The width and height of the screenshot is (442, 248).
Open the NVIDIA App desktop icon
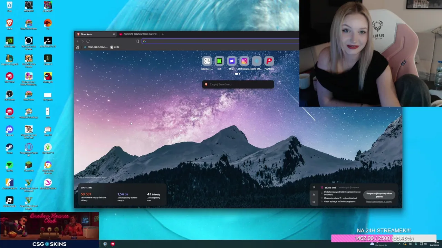(x=9, y=42)
